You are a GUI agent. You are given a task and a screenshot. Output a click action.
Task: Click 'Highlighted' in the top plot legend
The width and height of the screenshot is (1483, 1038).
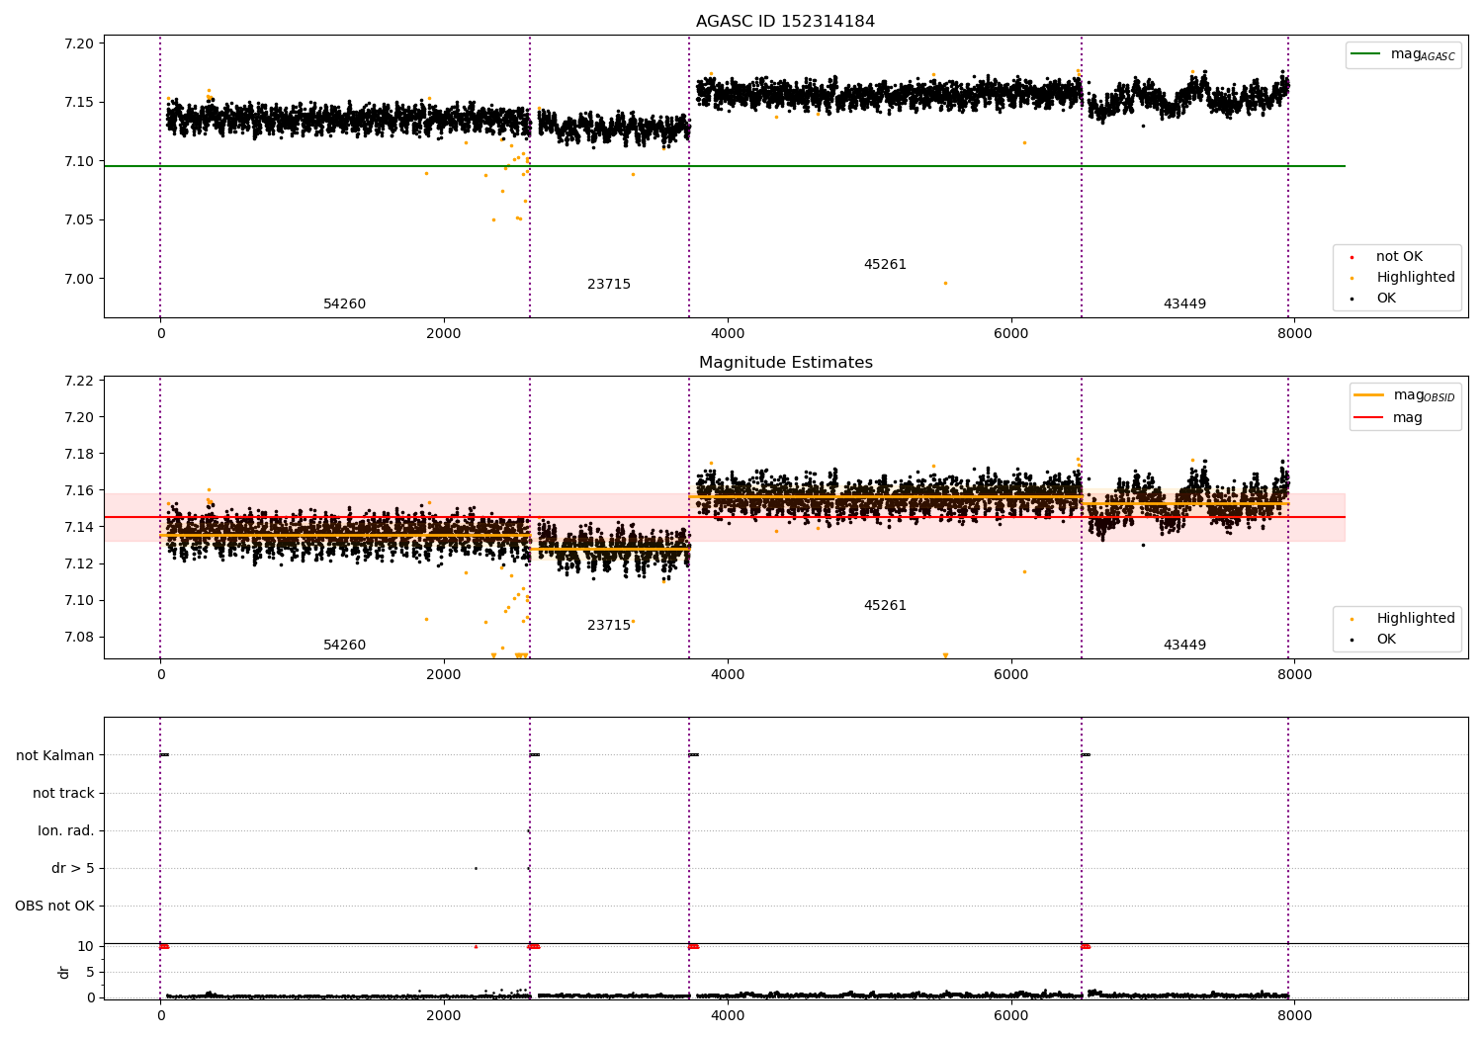pos(1416,278)
